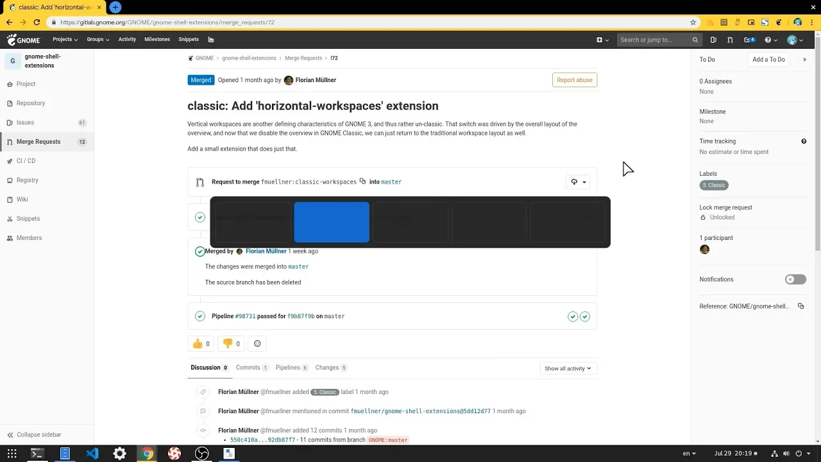Open commit f9b87f9b link
The height and width of the screenshot is (462, 821).
301,316
